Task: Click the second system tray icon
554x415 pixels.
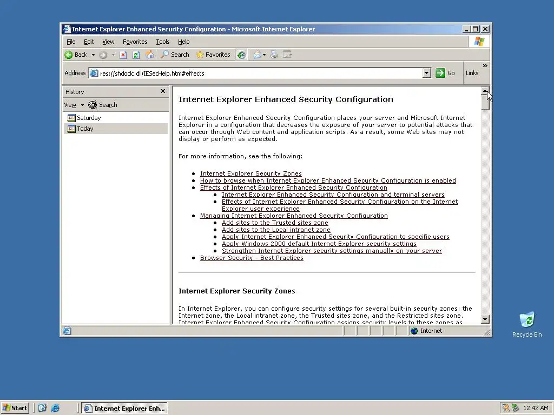Action: 516,409
